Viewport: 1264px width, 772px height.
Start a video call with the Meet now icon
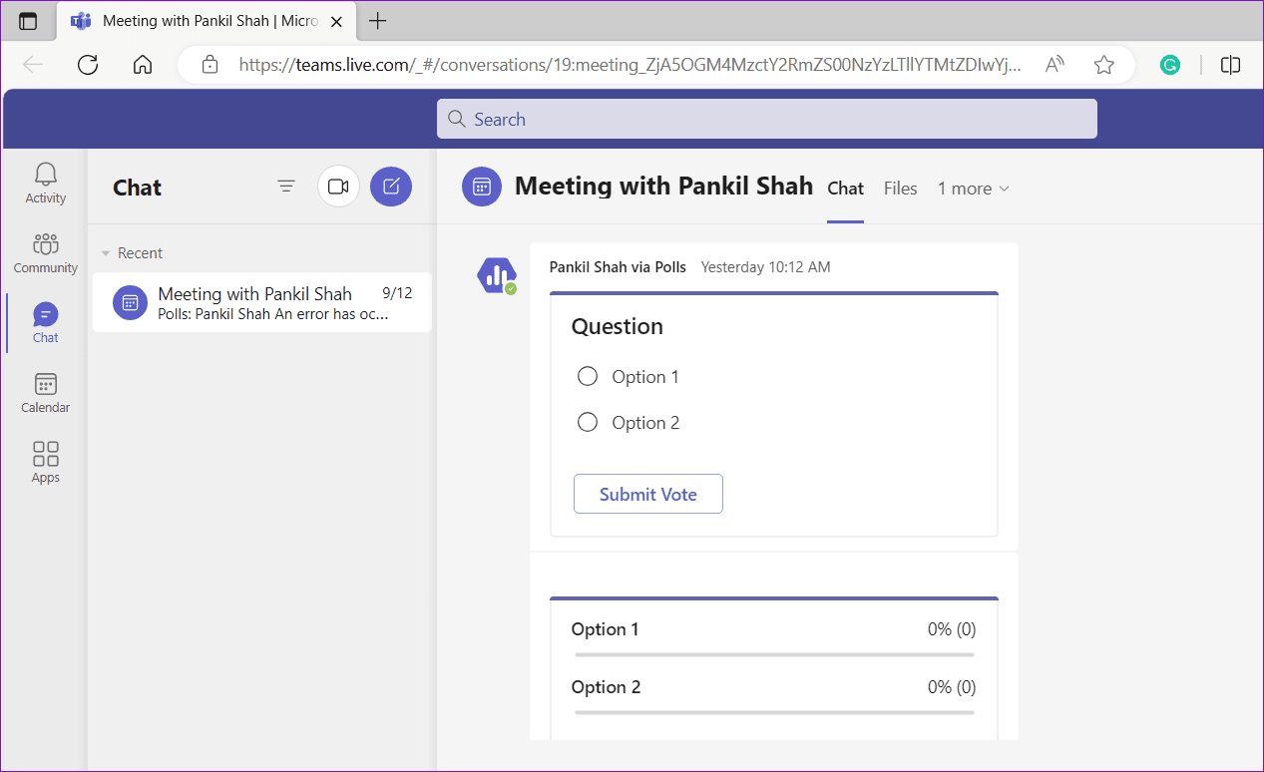pos(338,187)
